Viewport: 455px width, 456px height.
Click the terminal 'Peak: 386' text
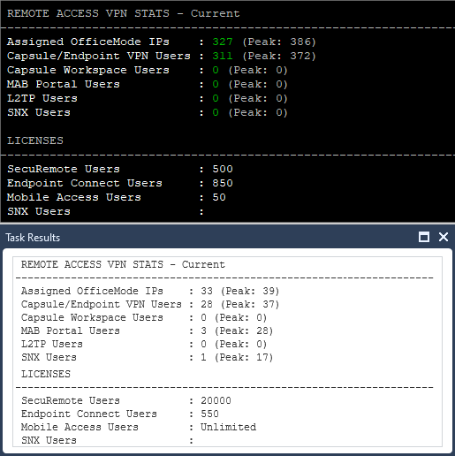279,42
